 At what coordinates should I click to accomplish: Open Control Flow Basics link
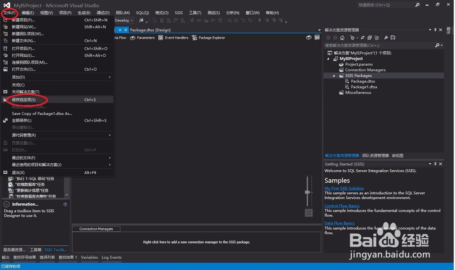[x=342, y=206]
